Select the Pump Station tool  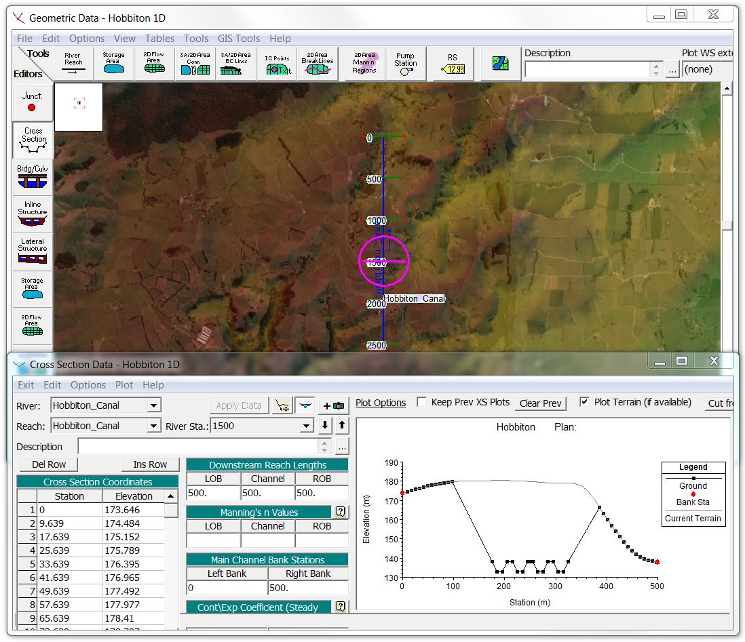point(405,64)
